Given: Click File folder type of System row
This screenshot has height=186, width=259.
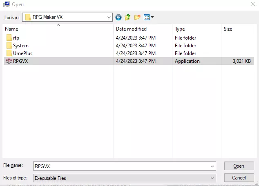Looking at the screenshot, I should click(185, 46).
